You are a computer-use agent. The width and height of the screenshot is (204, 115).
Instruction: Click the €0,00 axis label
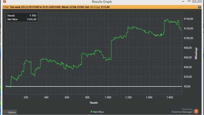click(x=187, y=86)
